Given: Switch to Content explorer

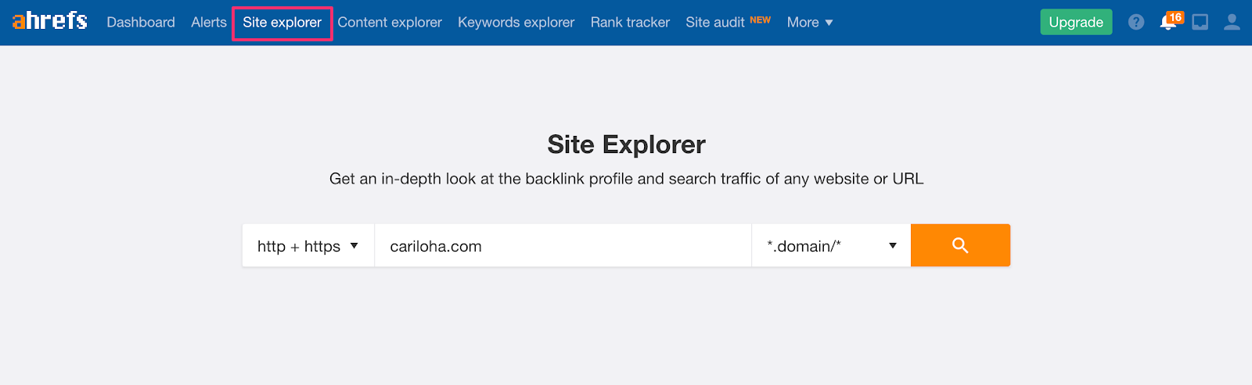Looking at the screenshot, I should tap(390, 23).
